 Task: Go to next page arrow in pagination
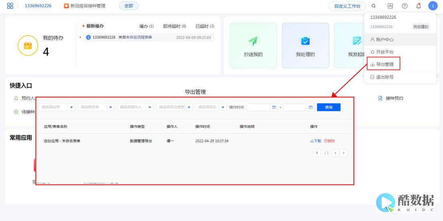coord(344,153)
